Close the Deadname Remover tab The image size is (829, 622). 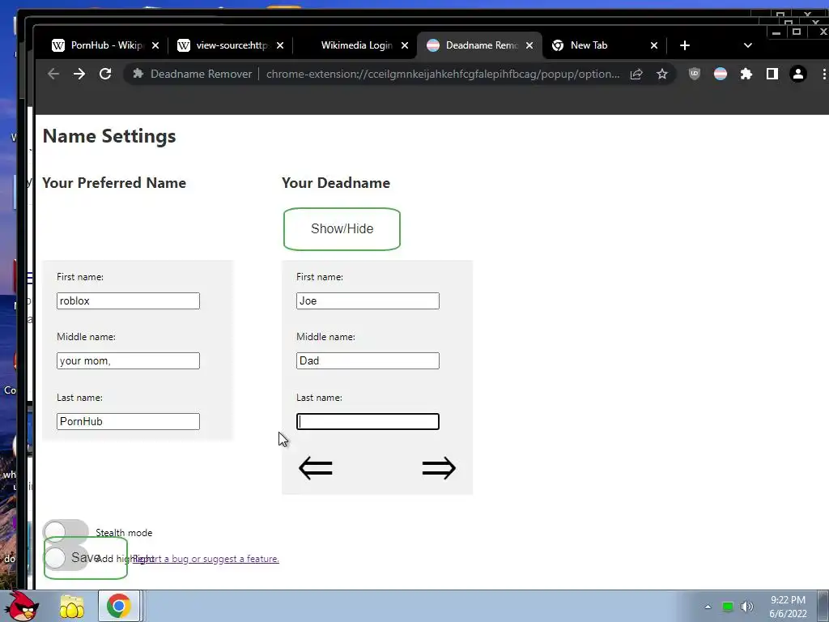click(529, 45)
